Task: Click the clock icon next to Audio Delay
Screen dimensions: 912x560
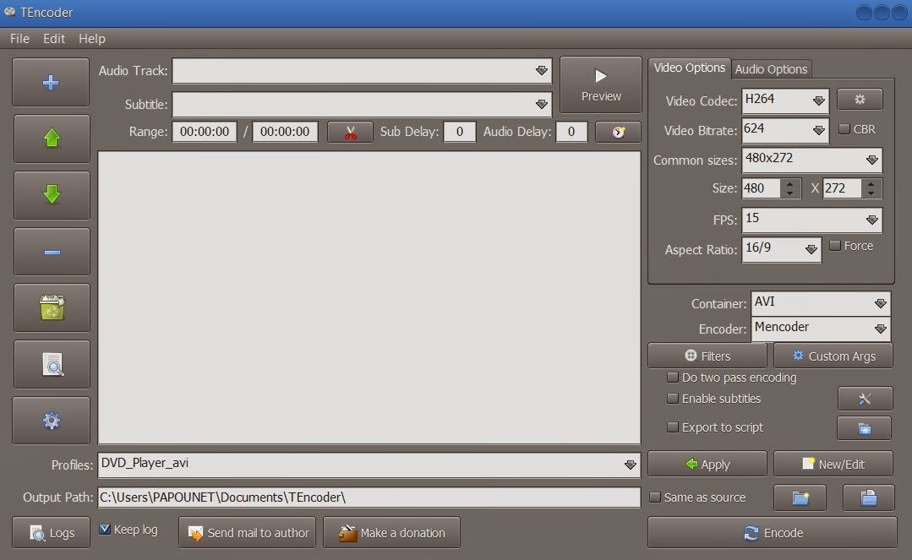Action: click(x=618, y=132)
